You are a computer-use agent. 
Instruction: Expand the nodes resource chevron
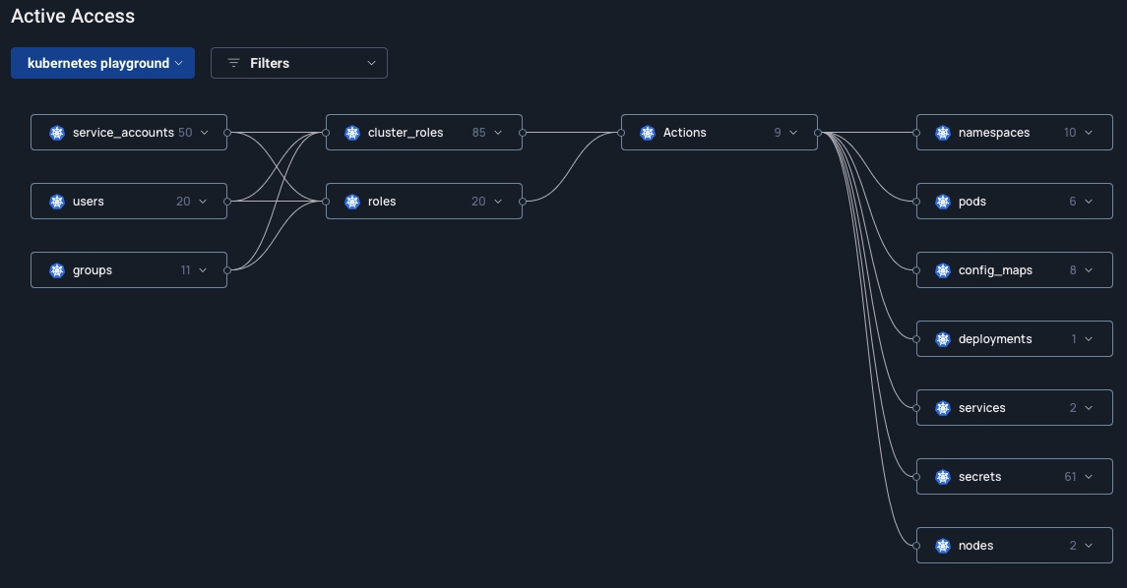coord(1089,546)
